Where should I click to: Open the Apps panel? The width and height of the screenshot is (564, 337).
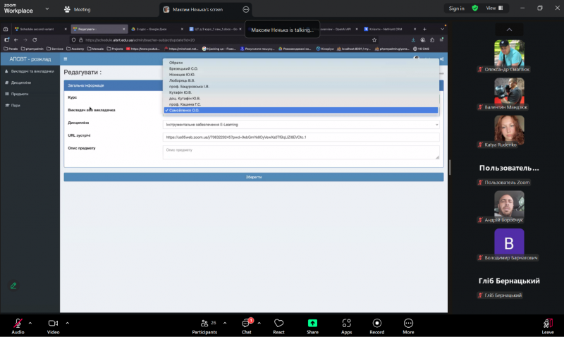pyautogui.click(x=346, y=324)
